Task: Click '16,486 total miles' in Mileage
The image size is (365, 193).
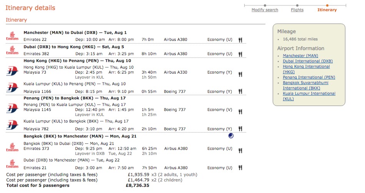Action: [x=300, y=39]
